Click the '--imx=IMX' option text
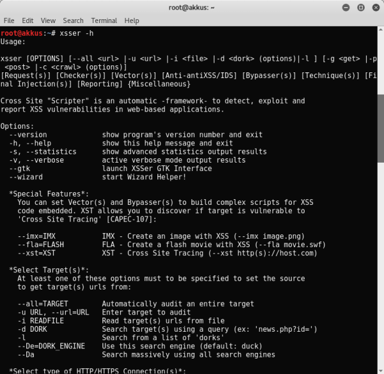This screenshot has height=374, width=384. tap(36, 236)
